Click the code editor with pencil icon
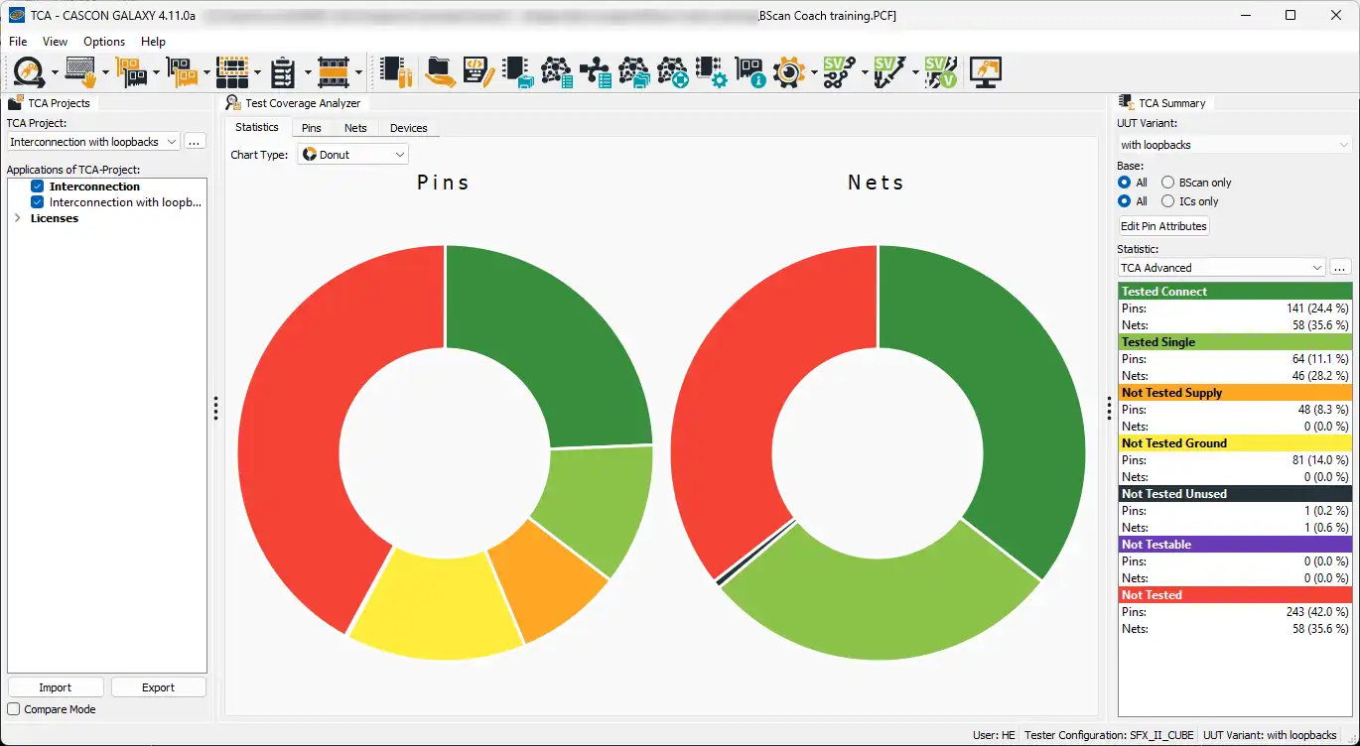This screenshot has height=746, width=1360. pos(478,71)
